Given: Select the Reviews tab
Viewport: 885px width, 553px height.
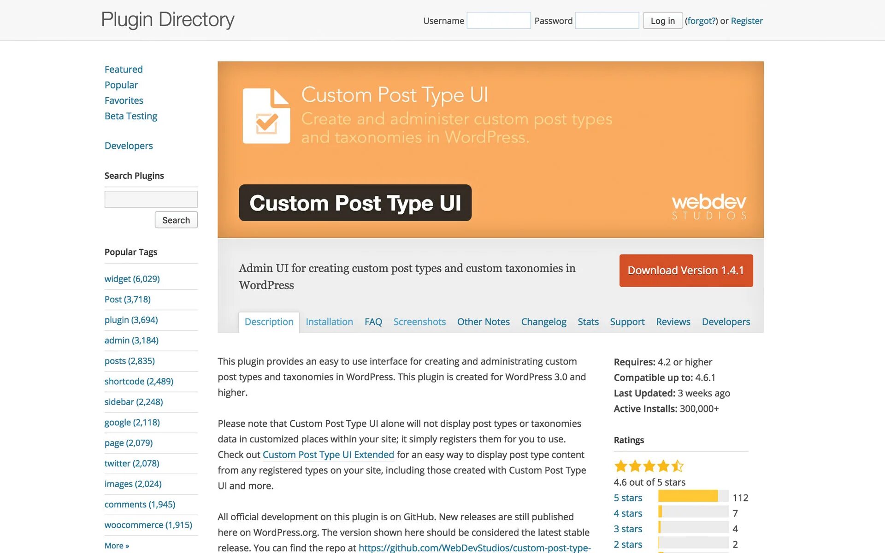Looking at the screenshot, I should (673, 321).
